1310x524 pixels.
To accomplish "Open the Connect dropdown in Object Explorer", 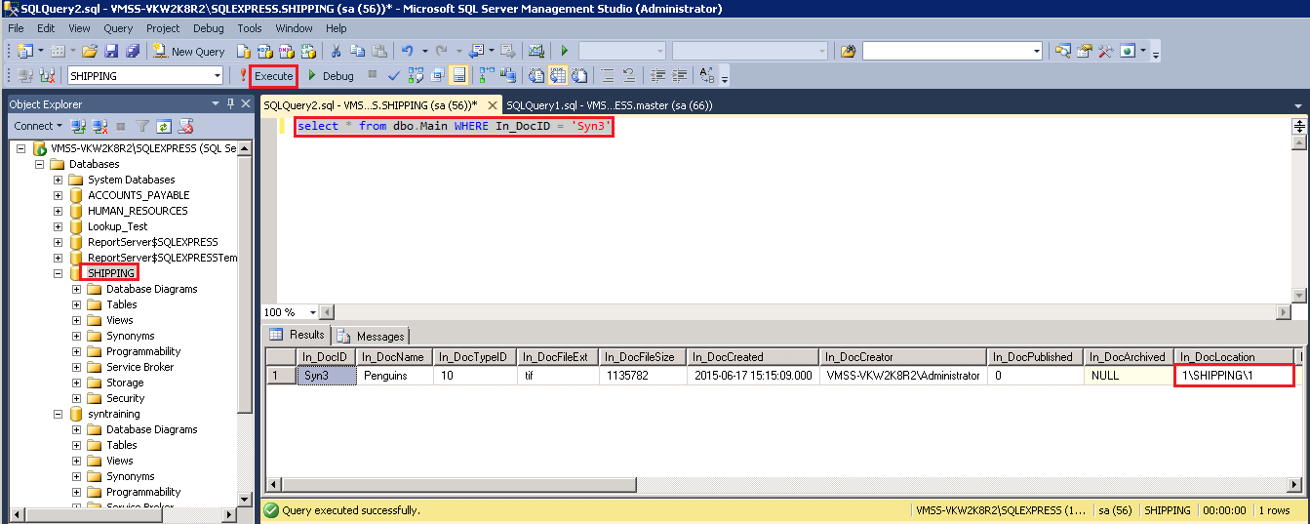I will [x=38, y=126].
